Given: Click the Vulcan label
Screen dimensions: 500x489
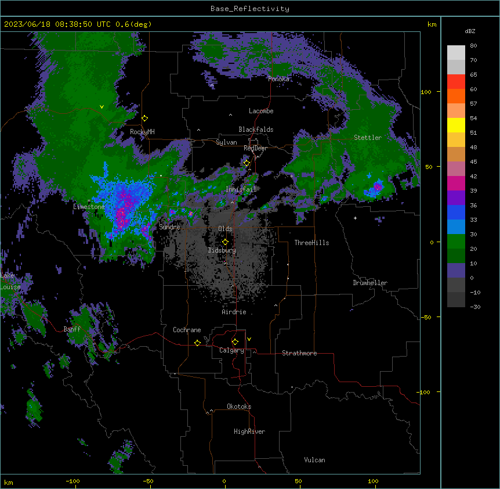Looking at the screenshot, I should 315,460.
